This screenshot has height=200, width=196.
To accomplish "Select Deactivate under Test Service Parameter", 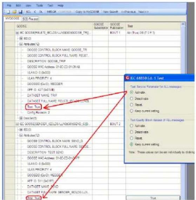I will pyautogui.click(x=131, y=99).
